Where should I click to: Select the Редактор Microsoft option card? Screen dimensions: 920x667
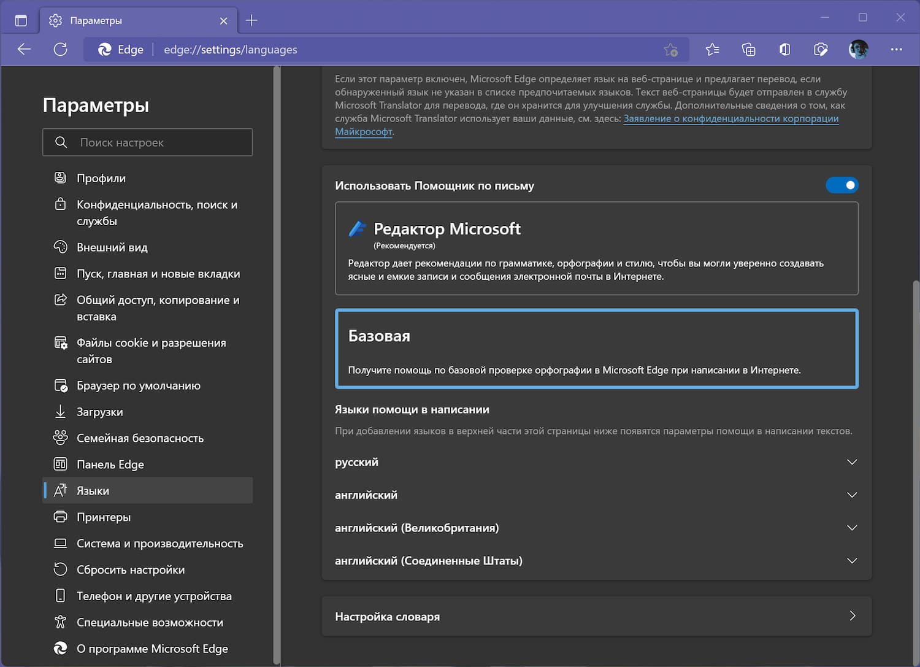point(596,249)
